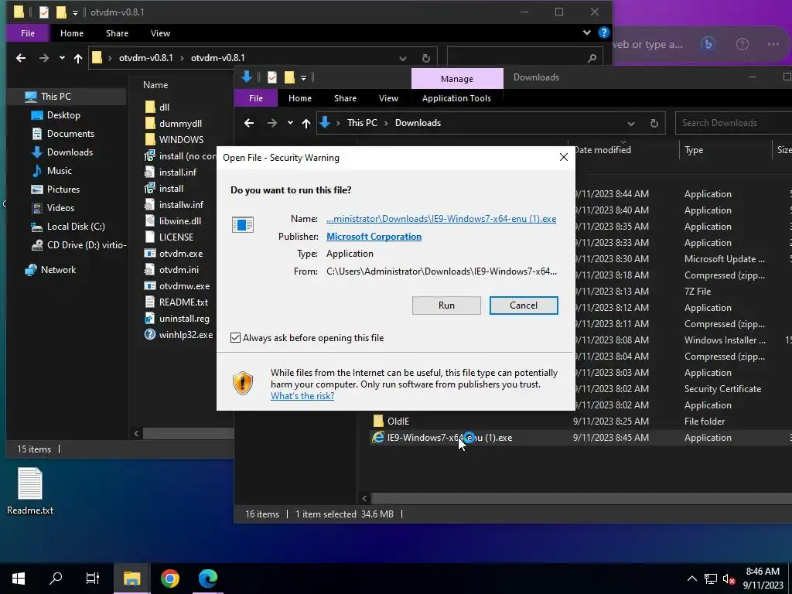Sort by Type column in Downloads
The image size is (792, 594).
694,150
